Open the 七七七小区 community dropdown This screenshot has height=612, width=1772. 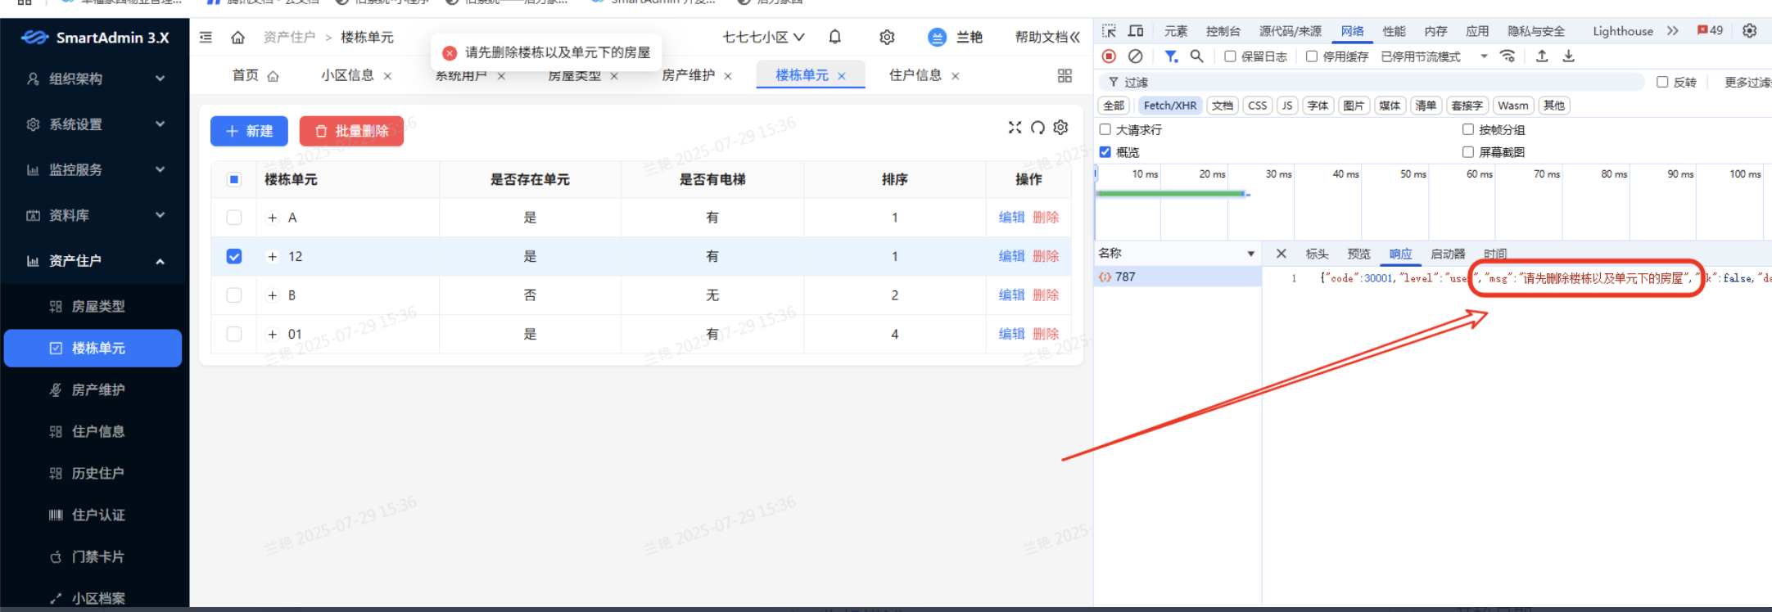[x=763, y=37]
